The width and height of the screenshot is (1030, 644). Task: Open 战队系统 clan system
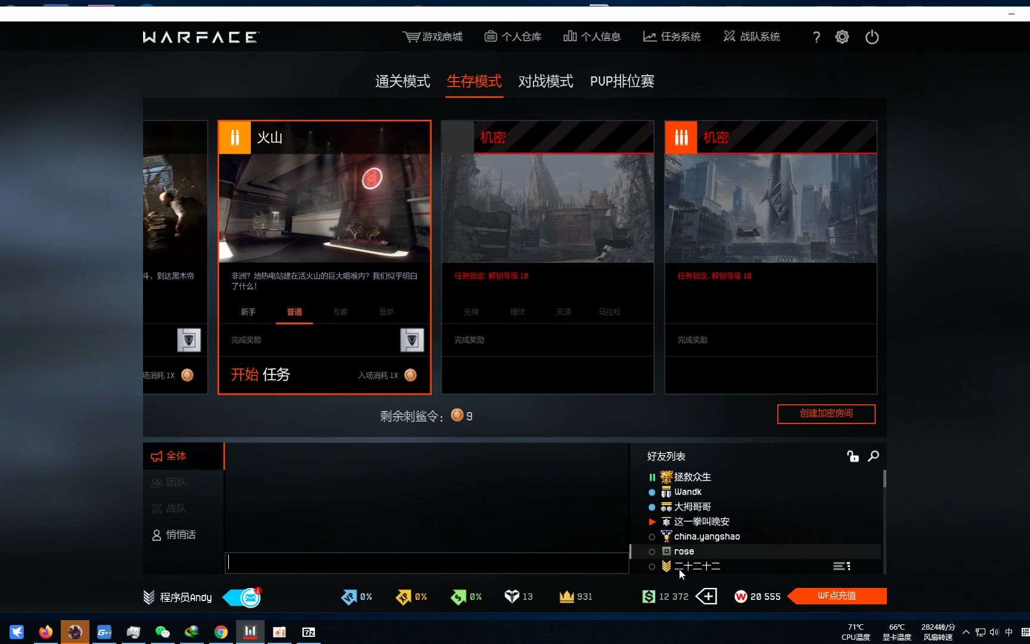(752, 37)
